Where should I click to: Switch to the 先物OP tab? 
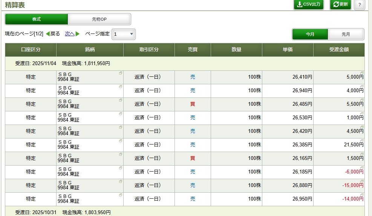click(99, 19)
